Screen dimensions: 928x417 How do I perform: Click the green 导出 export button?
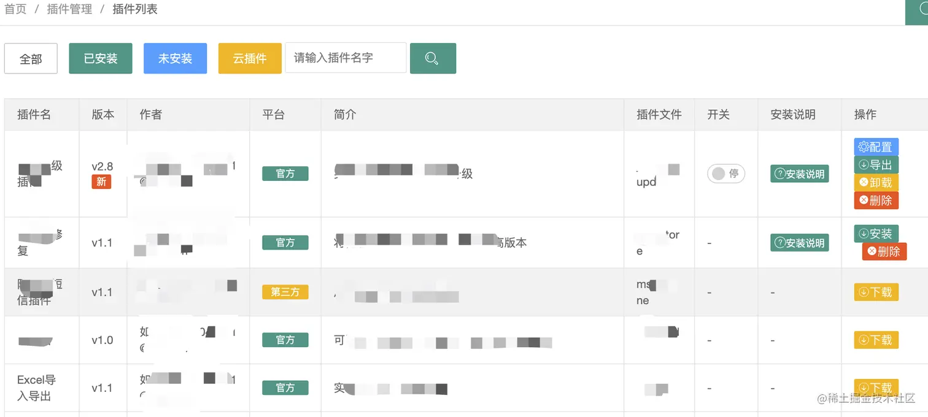(x=876, y=165)
